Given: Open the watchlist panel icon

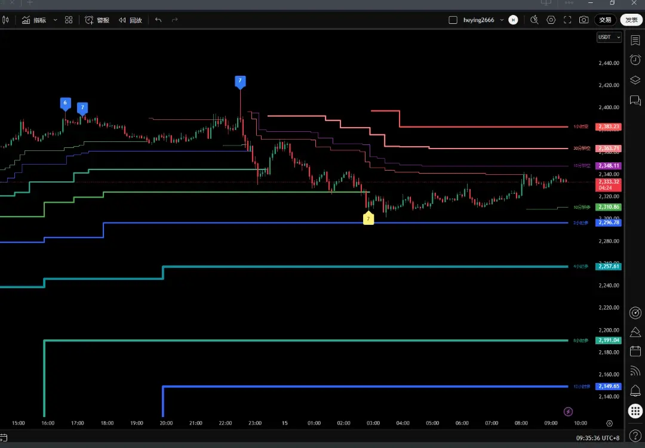Looking at the screenshot, I should coord(635,41).
